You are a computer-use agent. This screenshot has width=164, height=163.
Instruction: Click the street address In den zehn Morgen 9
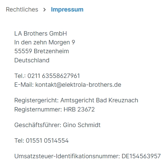[45, 42]
